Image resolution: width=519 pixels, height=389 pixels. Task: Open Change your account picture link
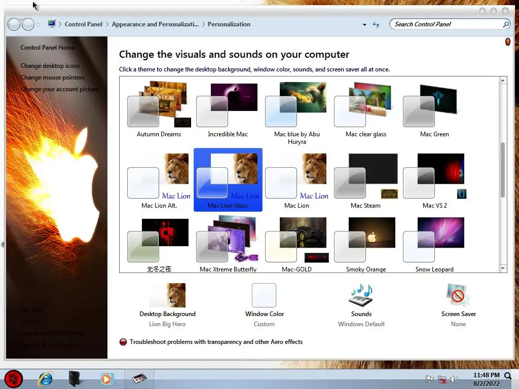click(x=60, y=89)
